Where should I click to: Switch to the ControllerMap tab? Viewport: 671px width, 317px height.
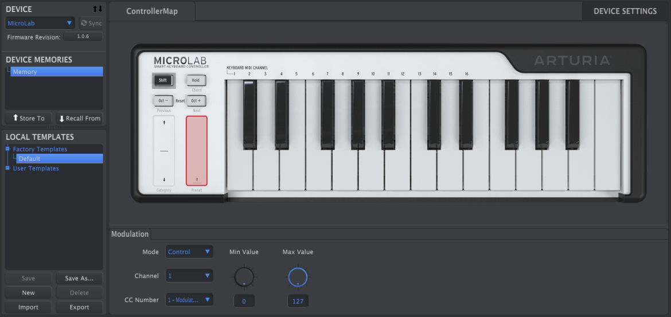[x=152, y=11]
